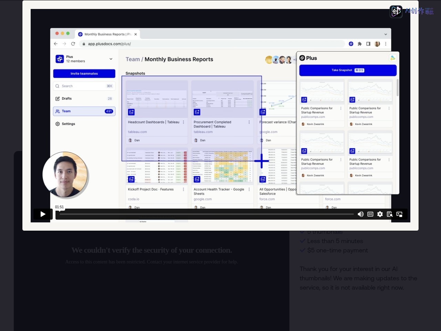Click the Plus extension icon in toolbar
The height and width of the screenshot is (331, 441).
[351, 44]
